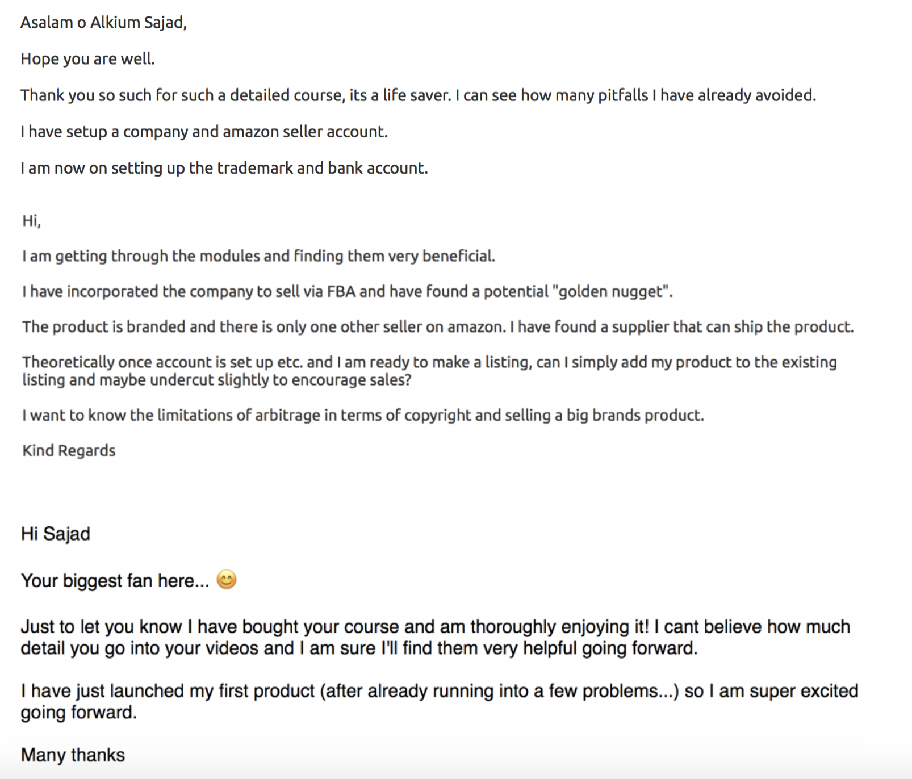Click the 'Kind Regards' sign-off
Viewport: 912px width, 779px height.
coord(69,451)
